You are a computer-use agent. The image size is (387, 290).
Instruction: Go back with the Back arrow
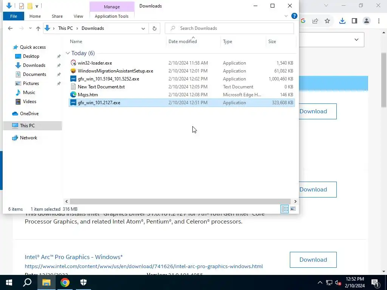point(10,28)
